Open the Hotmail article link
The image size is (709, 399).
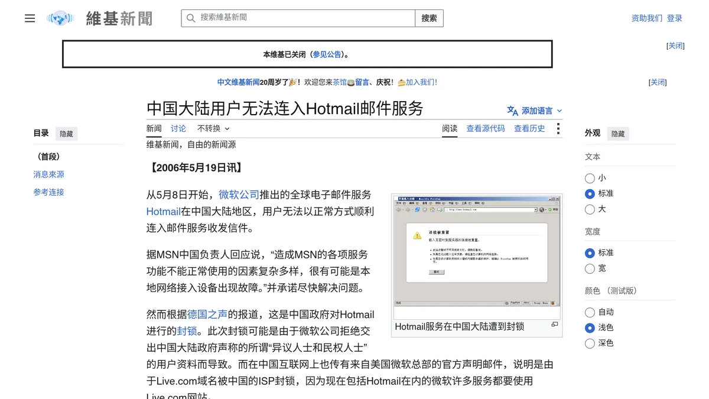(x=164, y=212)
